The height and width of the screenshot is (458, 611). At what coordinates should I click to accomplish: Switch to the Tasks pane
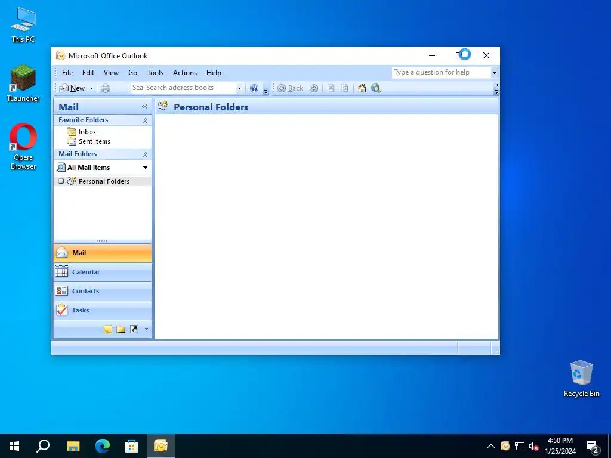(x=103, y=310)
